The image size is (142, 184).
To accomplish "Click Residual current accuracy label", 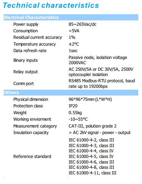I will pyautogui.click(x=38, y=38).
